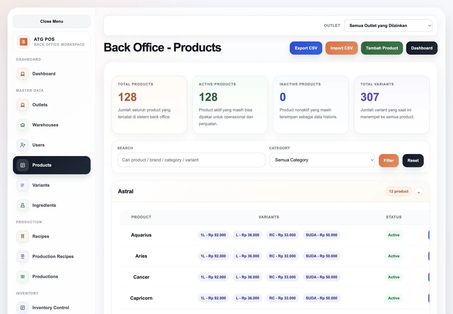Click Cancer SUDA - Rp 50.000 variant

point(322,277)
